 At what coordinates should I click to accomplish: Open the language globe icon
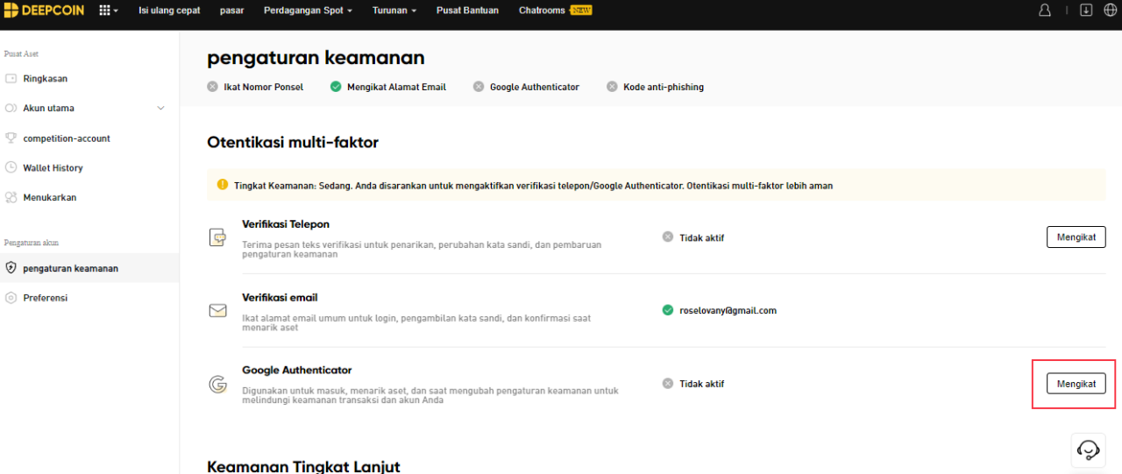(1110, 11)
